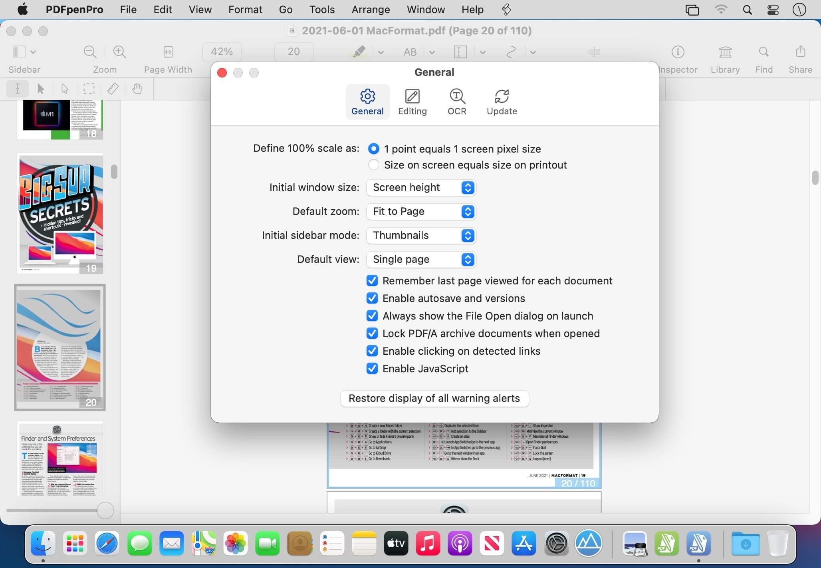Uncheck Lock PDF/A archive documents
821x568 pixels.
click(372, 334)
